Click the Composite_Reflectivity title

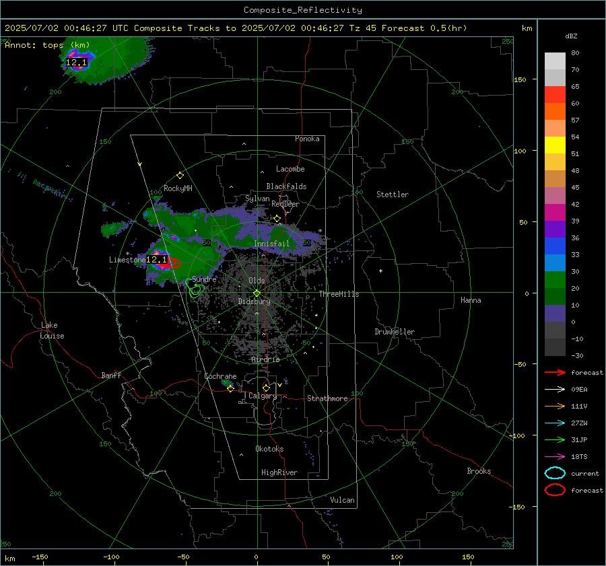pyautogui.click(x=302, y=10)
